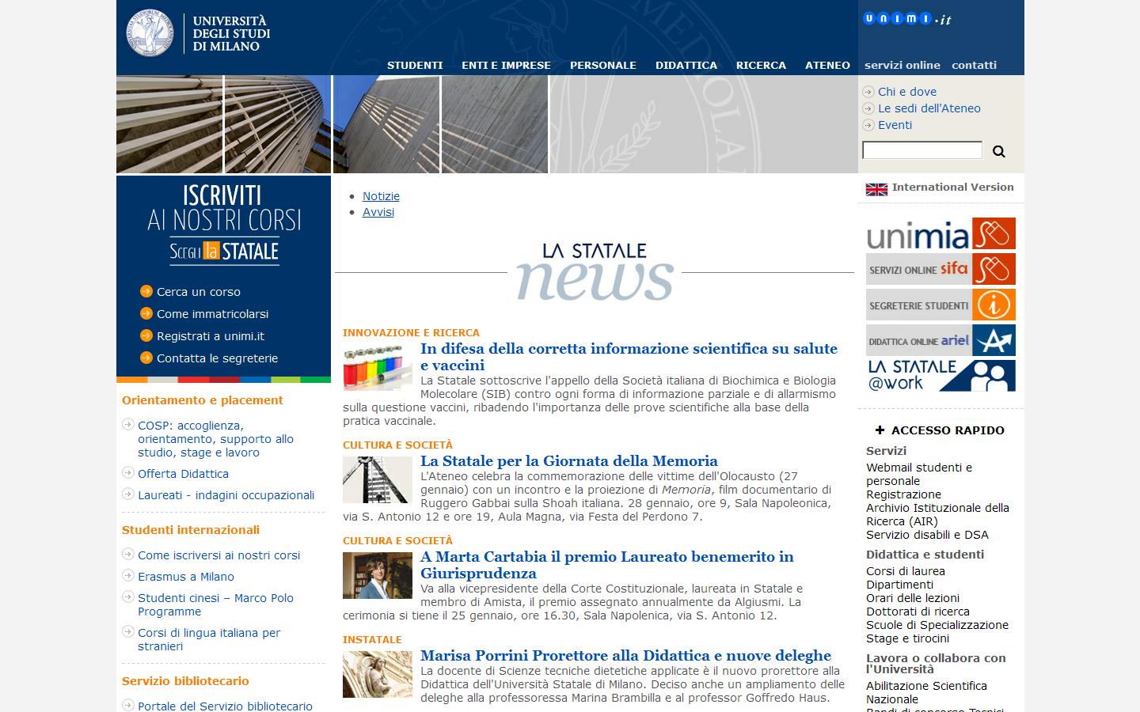
Task: Open Servizi Online SIFA banner
Action: tap(940, 270)
